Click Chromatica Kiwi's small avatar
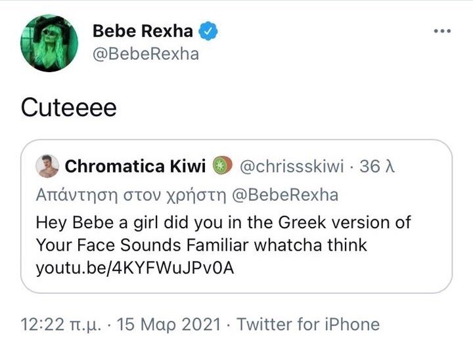Image resolution: width=473 pixels, height=351 pixels. 48,167
